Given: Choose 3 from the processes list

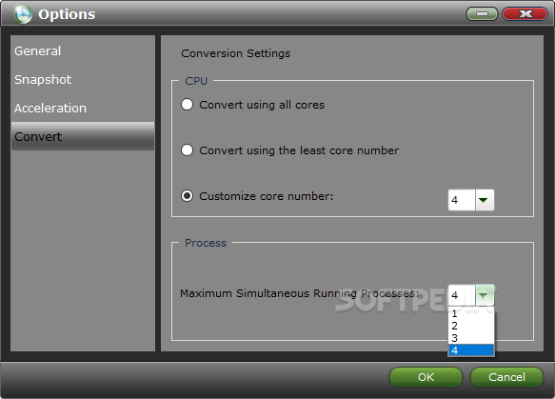Looking at the screenshot, I should [471, 338].
